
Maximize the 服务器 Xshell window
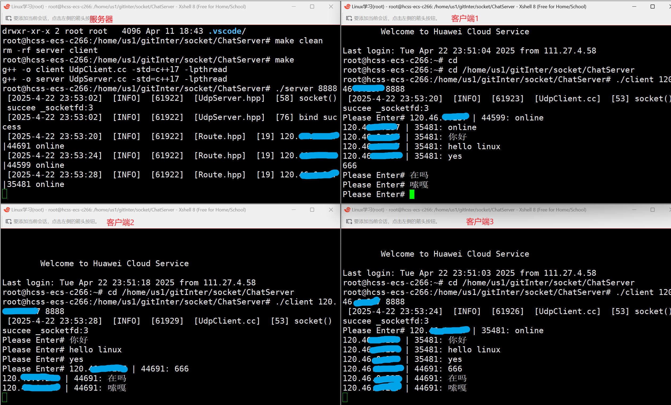312,7
